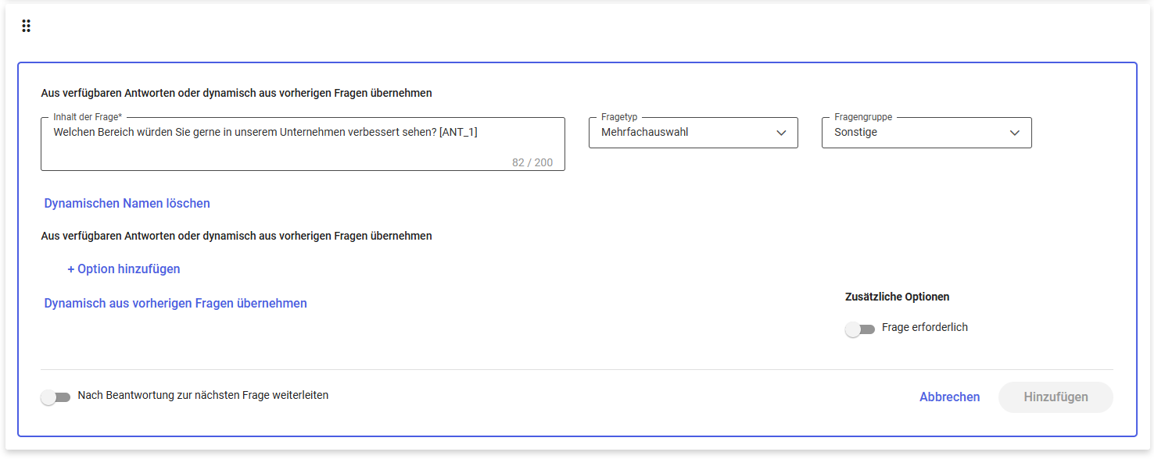Open the Fragetyp Mehrfachauswahl dropdown

click(693, 133)
